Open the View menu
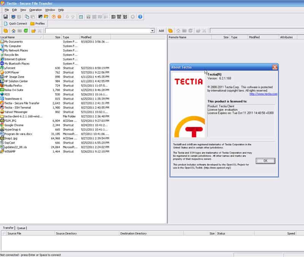 pos(23,10)
